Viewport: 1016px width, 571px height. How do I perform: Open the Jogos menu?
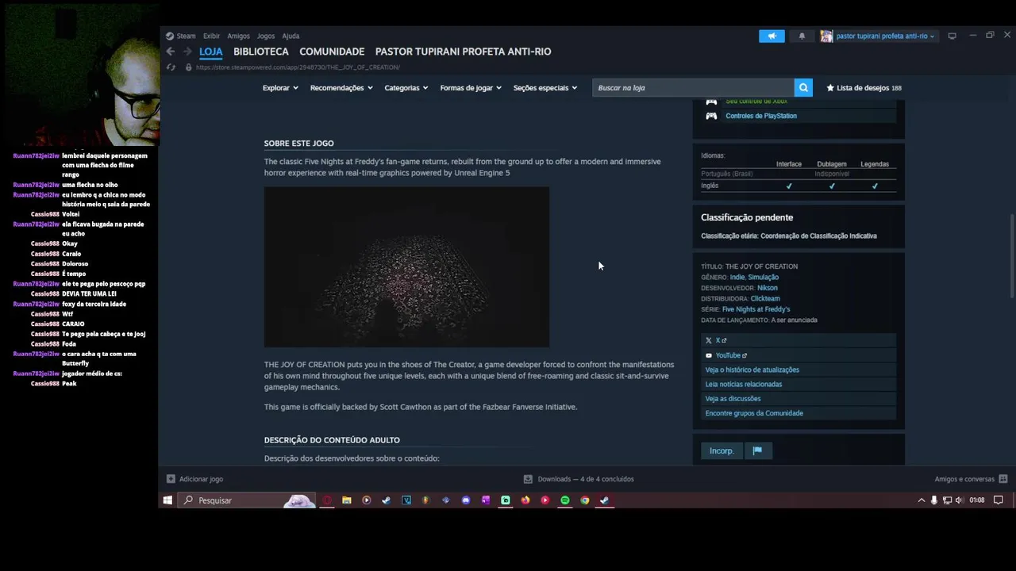tap(266, 36)
